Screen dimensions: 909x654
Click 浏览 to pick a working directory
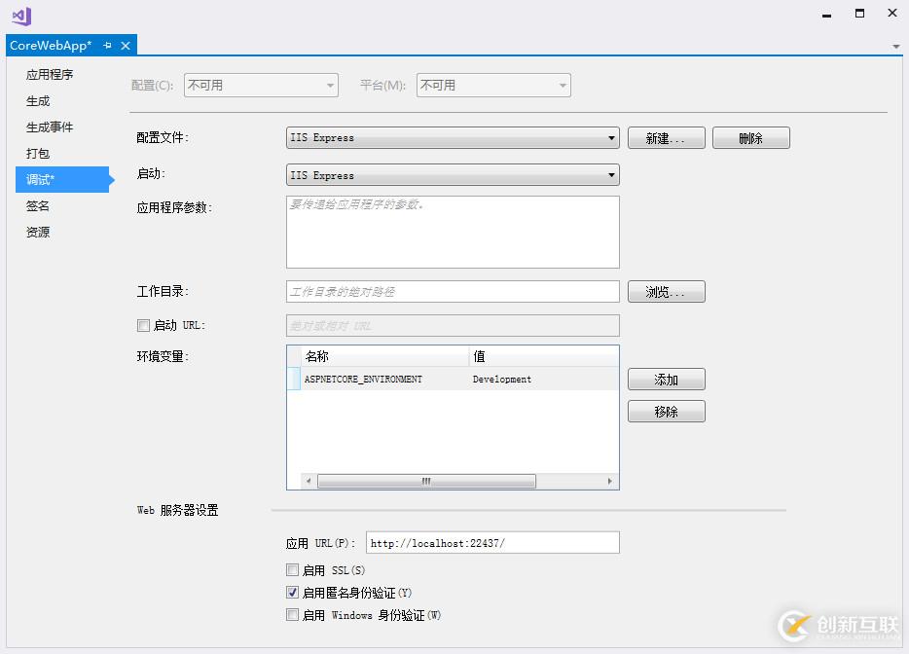tap(666, 291)
